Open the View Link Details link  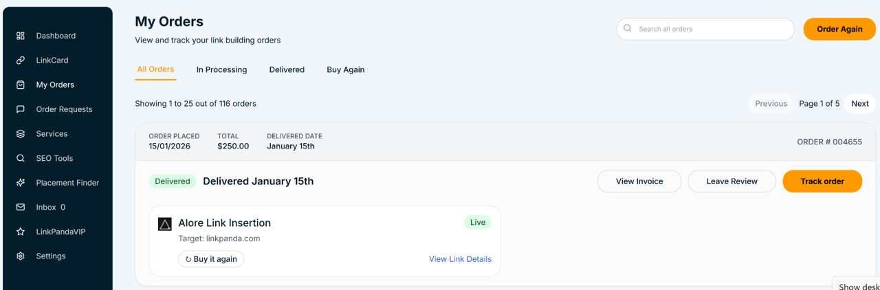(x=460, y=259)
